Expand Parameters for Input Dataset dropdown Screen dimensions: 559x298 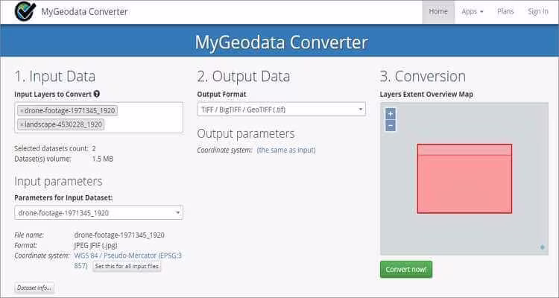click(98, 213)
